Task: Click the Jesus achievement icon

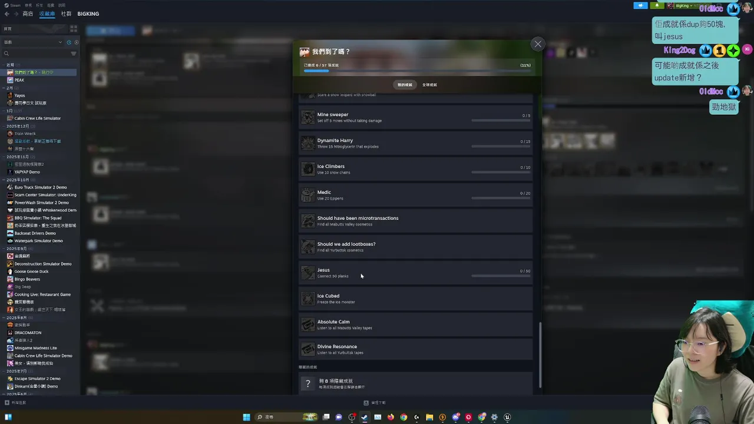Action: click(308, 273)
